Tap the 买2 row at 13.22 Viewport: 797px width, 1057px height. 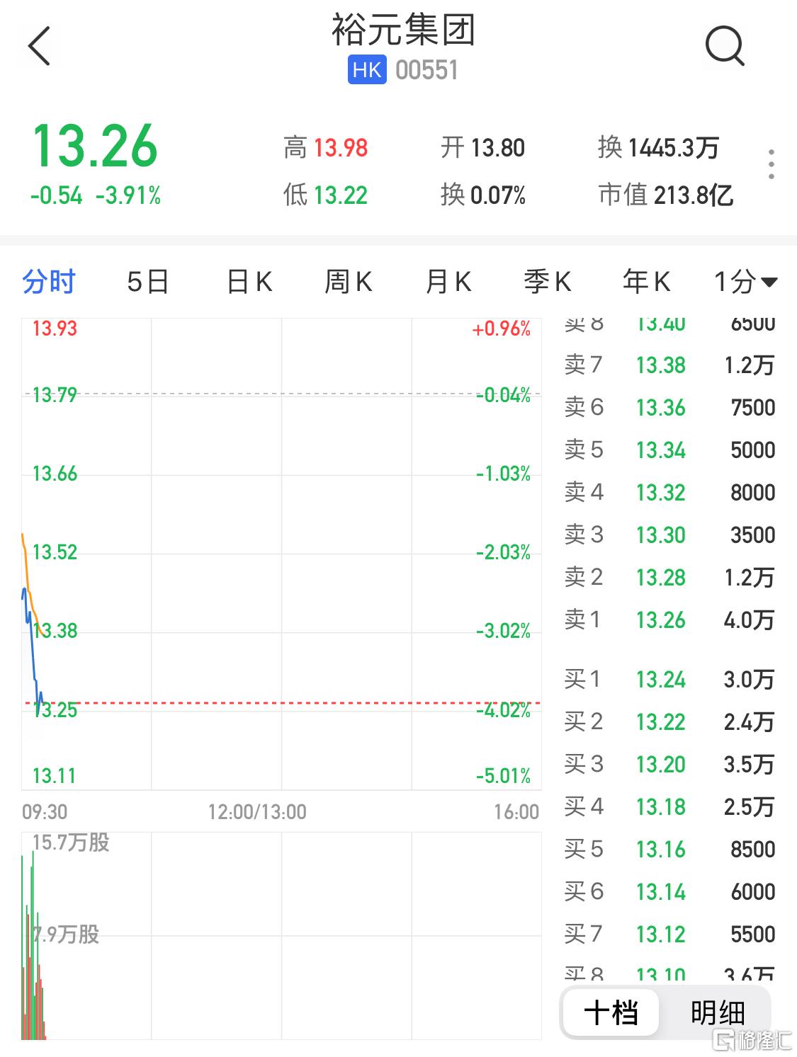[x=669, y=722]
